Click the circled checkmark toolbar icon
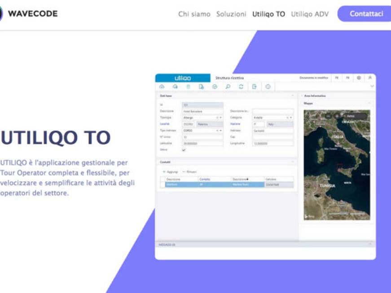Screen dimensions: 391x293 pos(215,87)
